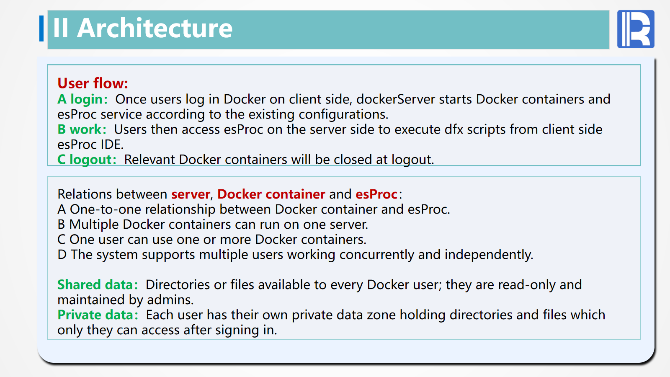The image size is (670, 377).
Task: Click the red word "server"
Action: pos(191,194)
